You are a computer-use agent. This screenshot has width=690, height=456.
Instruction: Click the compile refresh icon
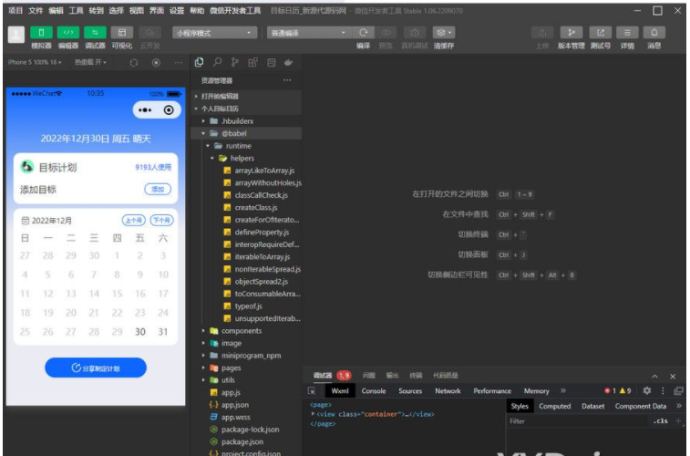[x=363, y=33]
